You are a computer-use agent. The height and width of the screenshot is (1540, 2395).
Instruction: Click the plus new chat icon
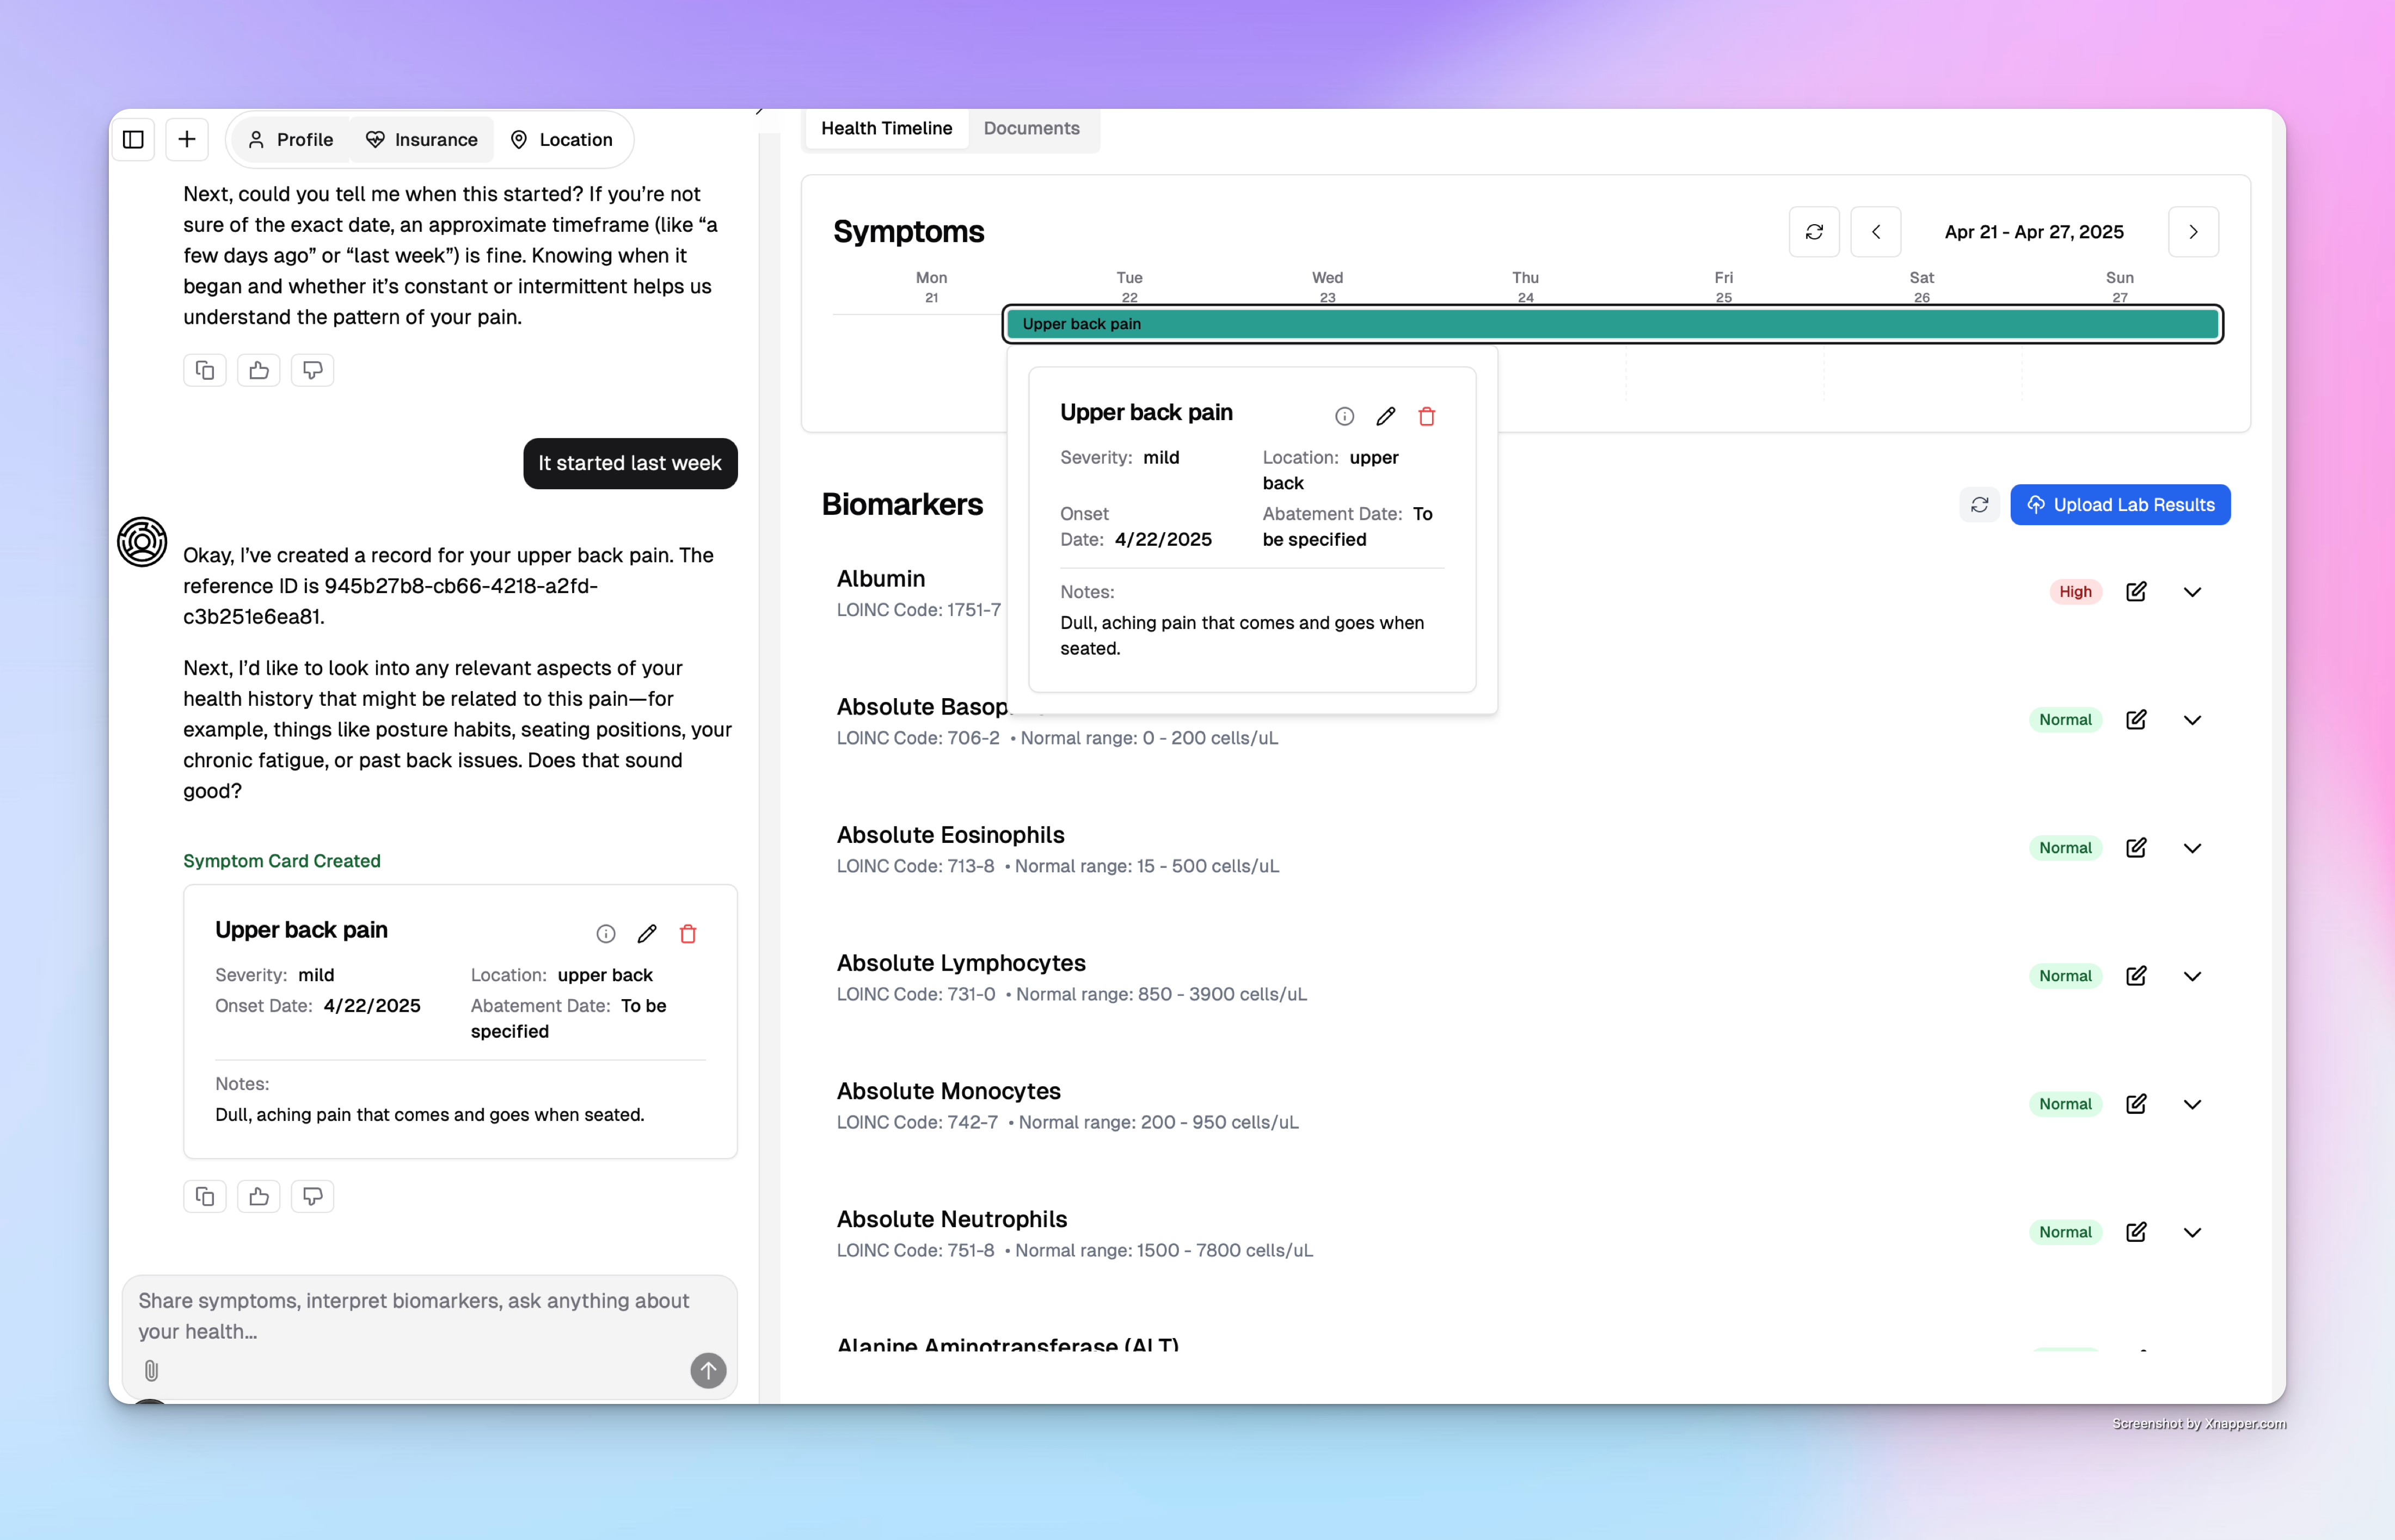[x=187, y=139]
